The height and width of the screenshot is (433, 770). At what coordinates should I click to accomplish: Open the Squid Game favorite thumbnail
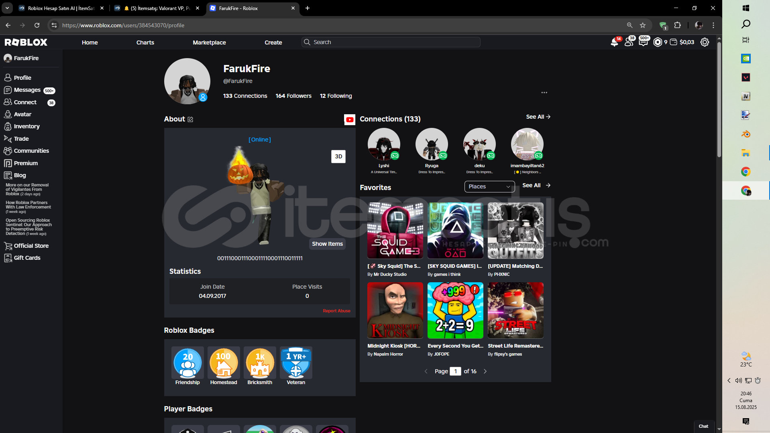(395, 231)
